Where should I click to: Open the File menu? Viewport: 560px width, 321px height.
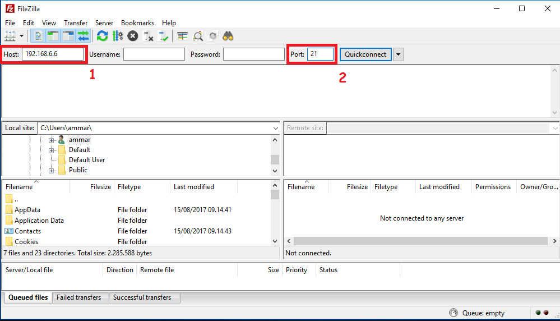[x=10, y=23]
